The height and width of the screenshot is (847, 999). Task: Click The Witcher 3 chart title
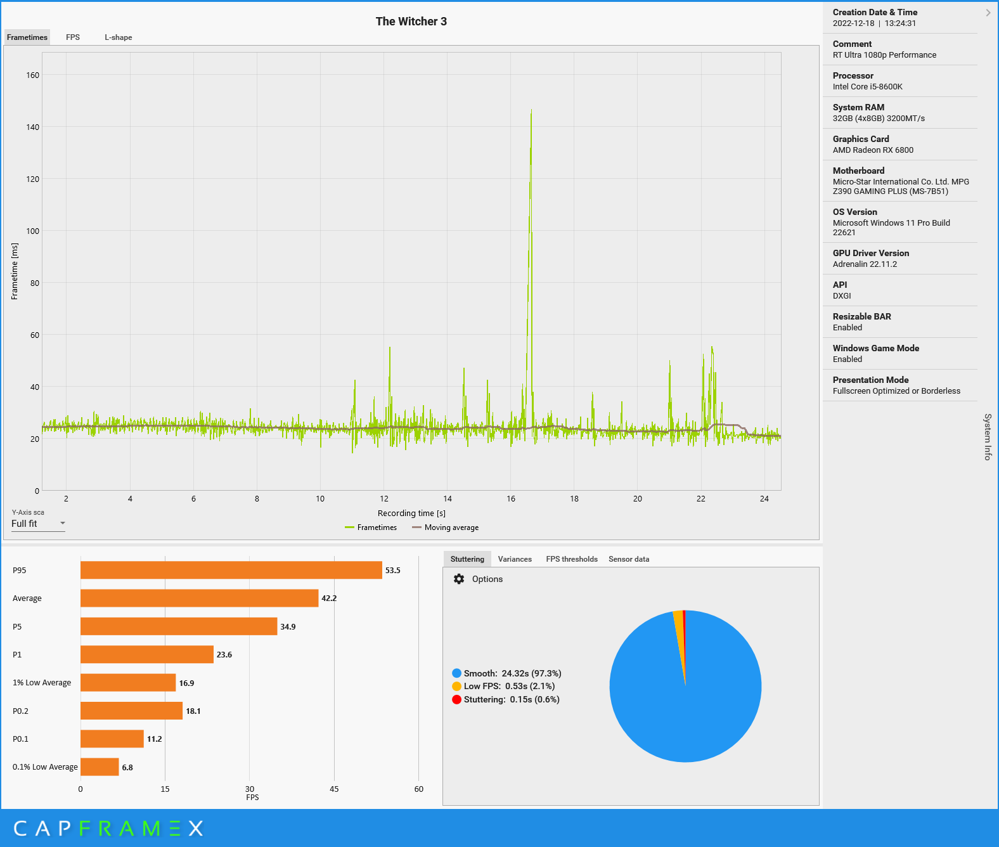tap(411, 22)
